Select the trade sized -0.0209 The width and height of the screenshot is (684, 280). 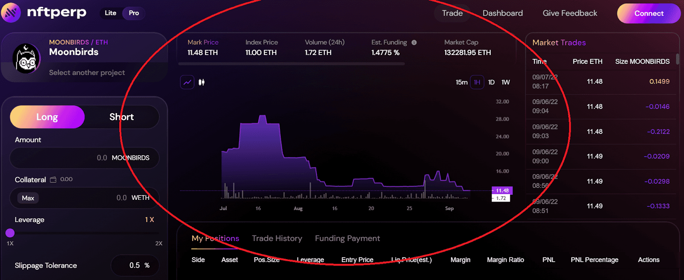[602, 156]
